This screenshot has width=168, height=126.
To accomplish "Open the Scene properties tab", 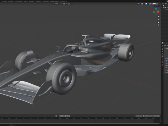I will point(162,56).
